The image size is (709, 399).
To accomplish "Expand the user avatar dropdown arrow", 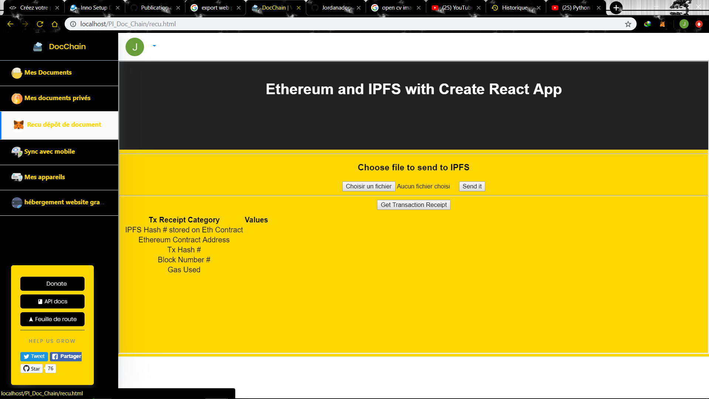I will (x=154, y=46).
